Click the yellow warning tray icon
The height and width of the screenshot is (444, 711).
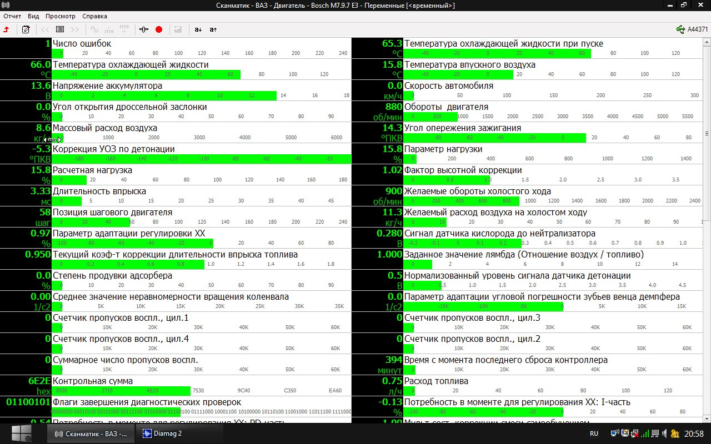coord(676,433)
